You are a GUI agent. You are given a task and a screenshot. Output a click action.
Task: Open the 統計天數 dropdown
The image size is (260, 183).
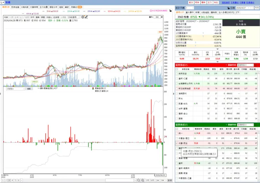tap(190, 8)
